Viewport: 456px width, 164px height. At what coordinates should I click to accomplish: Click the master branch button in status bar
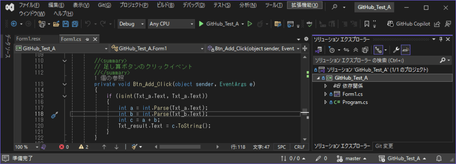click(x=351, y=159)
